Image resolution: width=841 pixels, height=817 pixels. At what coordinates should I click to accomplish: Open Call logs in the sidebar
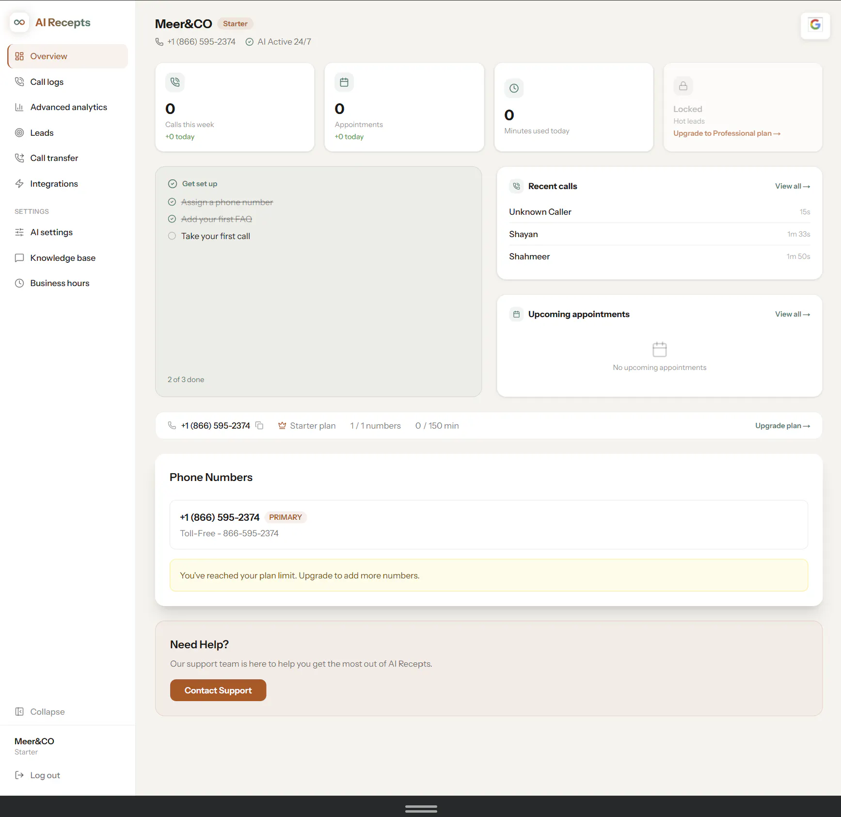click(x=68, y=81)
